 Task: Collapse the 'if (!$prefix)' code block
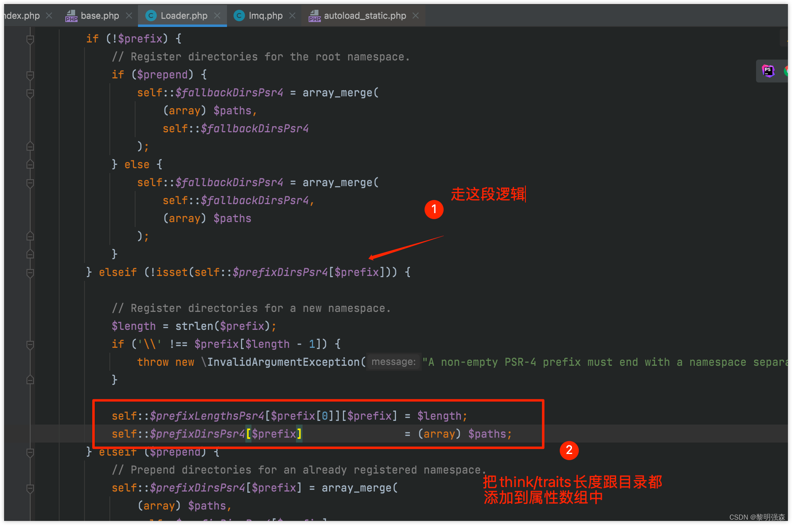(30, 39)
